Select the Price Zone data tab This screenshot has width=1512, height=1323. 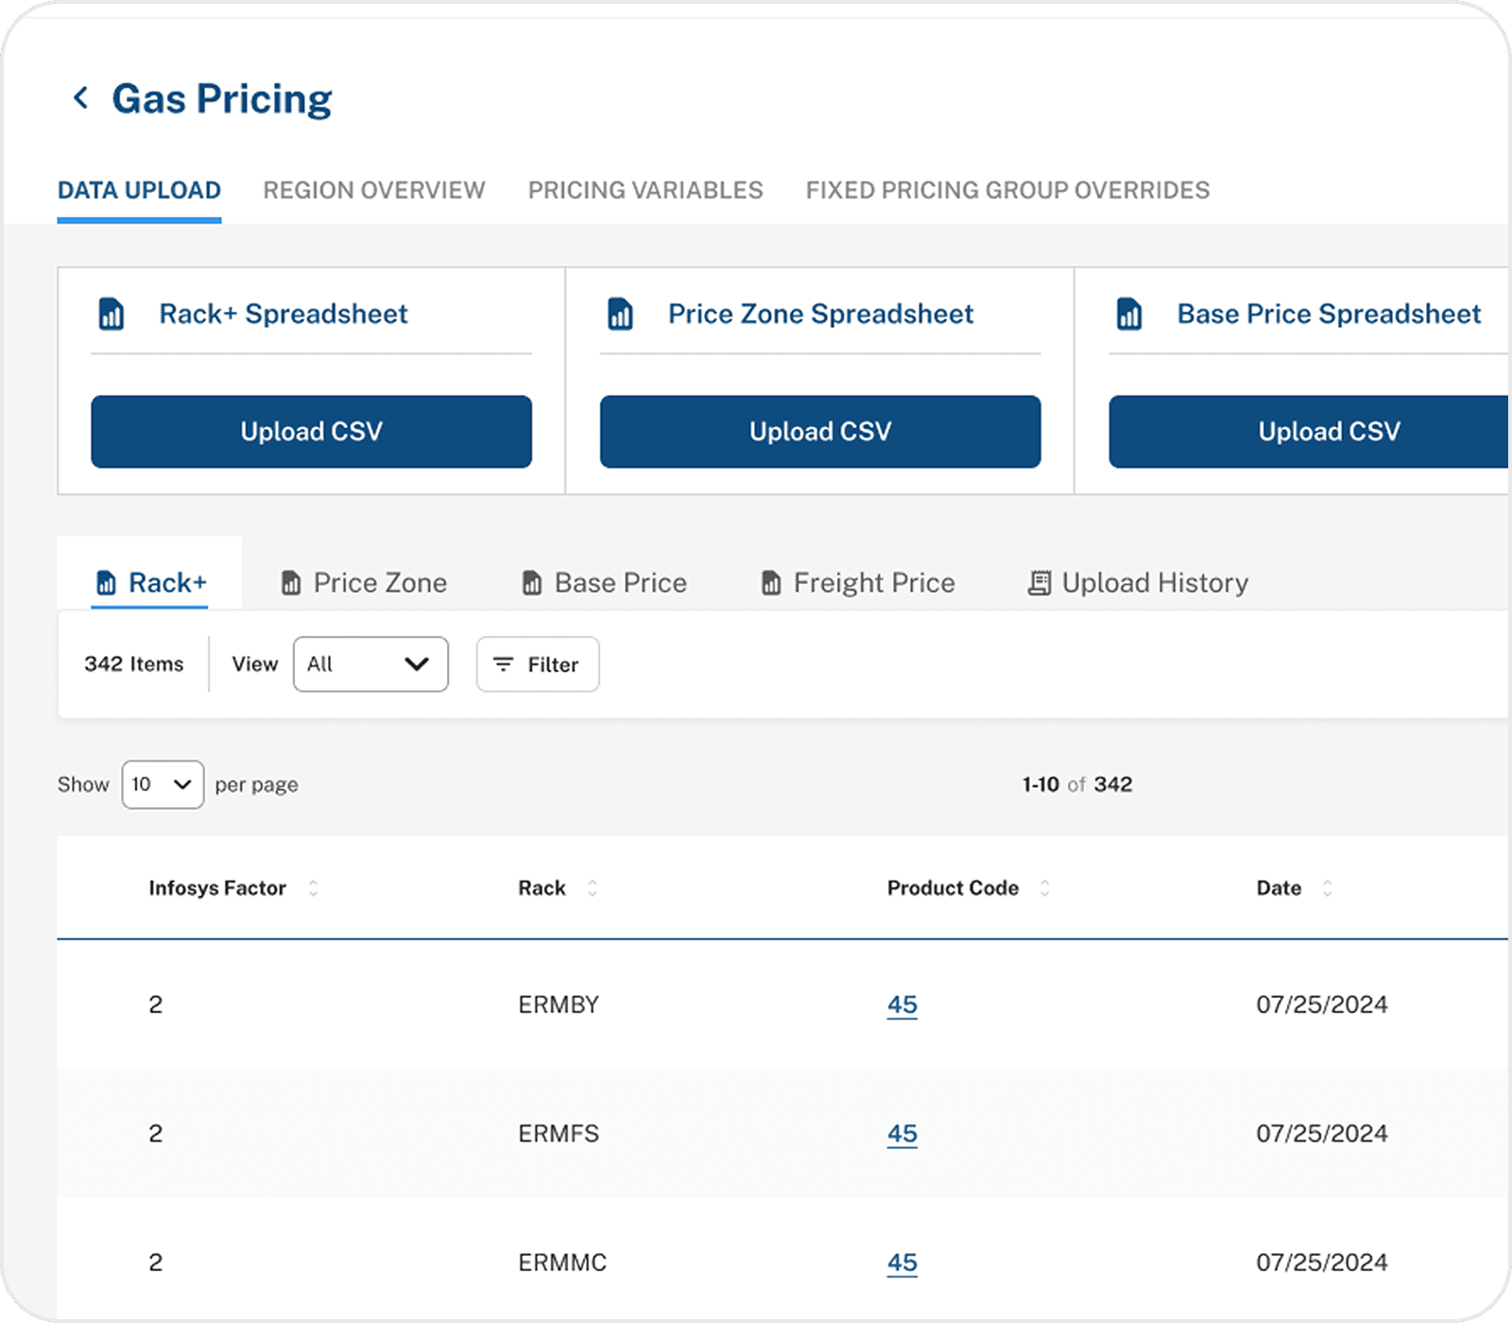365,583
